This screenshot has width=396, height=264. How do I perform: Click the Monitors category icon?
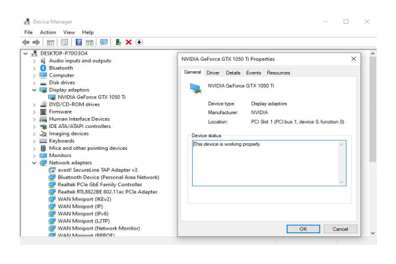43,155
